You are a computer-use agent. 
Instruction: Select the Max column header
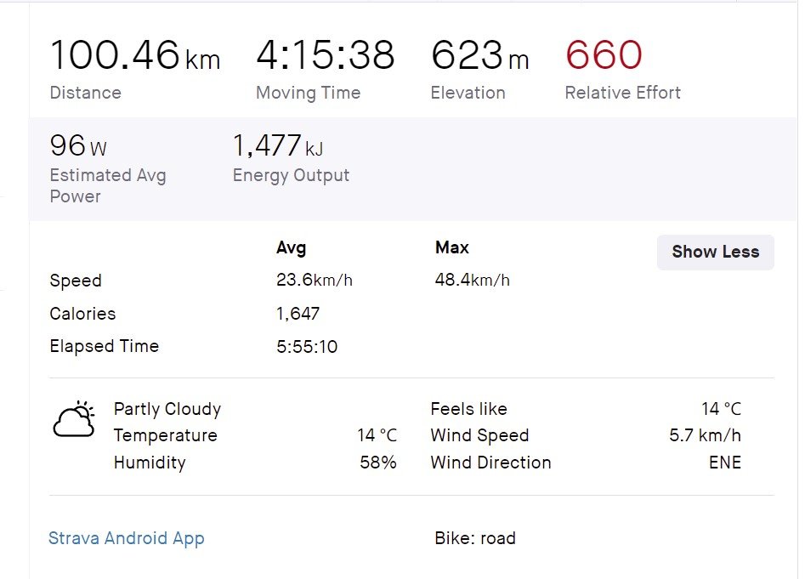click(x=451, y=248)
